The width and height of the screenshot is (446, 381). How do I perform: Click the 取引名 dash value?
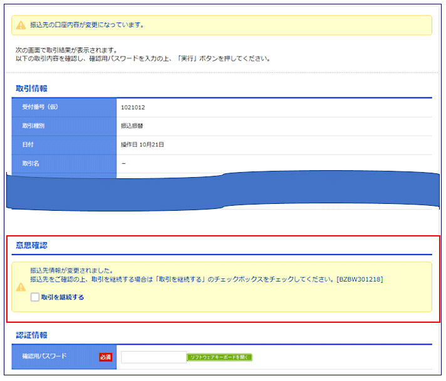point(124,163)
